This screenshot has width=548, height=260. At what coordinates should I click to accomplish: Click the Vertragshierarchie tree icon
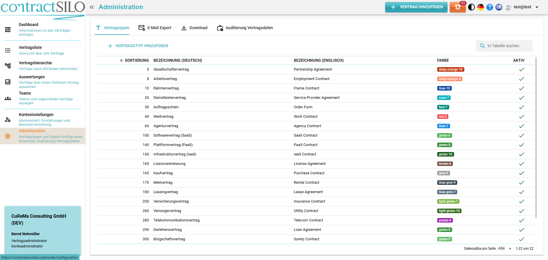(8, 66)
